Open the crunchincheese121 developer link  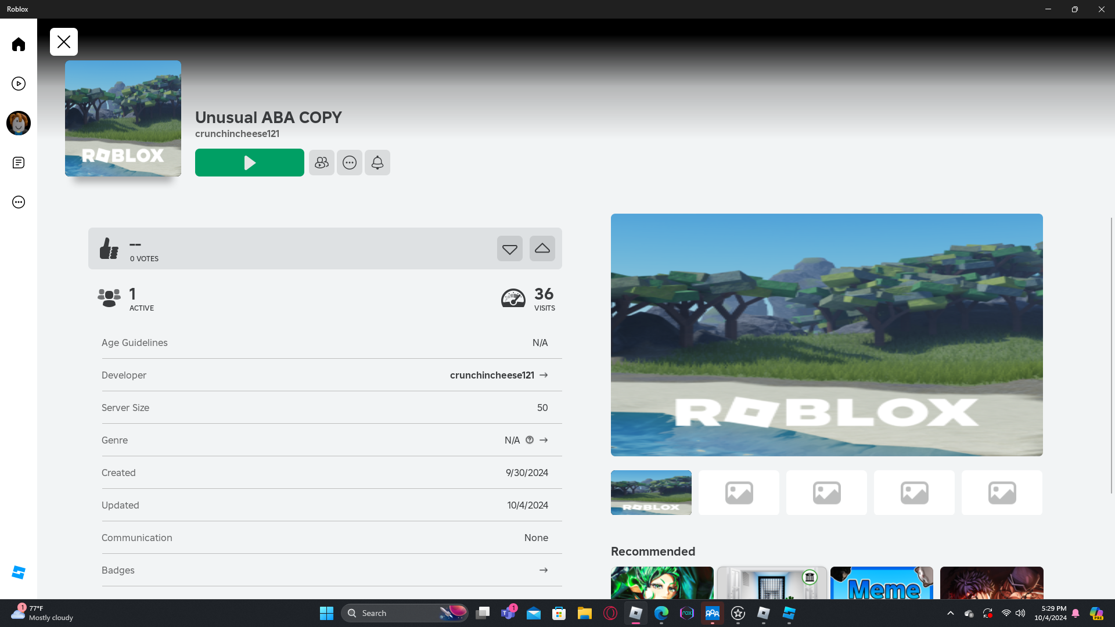pyautogui.click(x=492, y=375)
